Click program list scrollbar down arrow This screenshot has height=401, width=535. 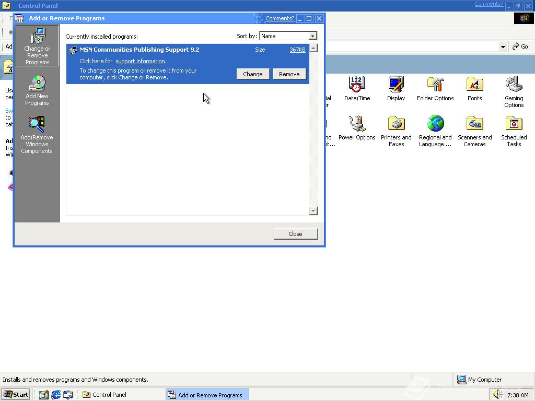point(313,211)
